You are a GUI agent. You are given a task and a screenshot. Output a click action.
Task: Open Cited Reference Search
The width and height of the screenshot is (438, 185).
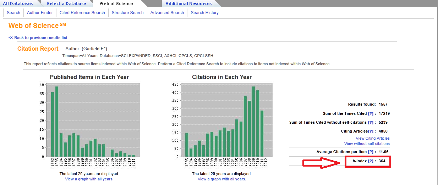pos(82,13)
